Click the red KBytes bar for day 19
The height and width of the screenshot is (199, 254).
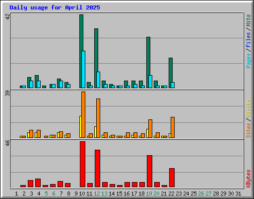[149, 171]
